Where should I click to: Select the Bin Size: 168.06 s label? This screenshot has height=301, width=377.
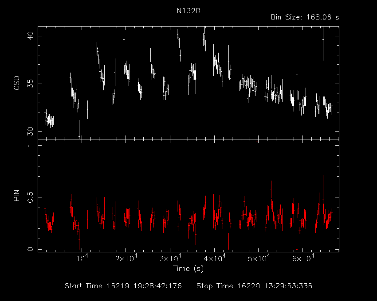[305, 17]
